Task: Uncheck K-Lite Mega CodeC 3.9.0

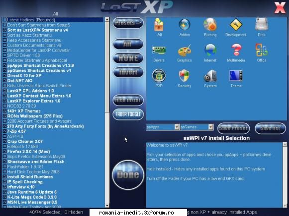Action: click(4, 197)
